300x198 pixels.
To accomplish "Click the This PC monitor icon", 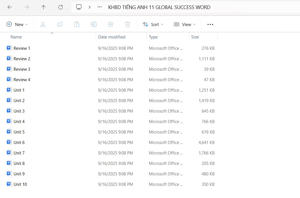I will point(79,7).
